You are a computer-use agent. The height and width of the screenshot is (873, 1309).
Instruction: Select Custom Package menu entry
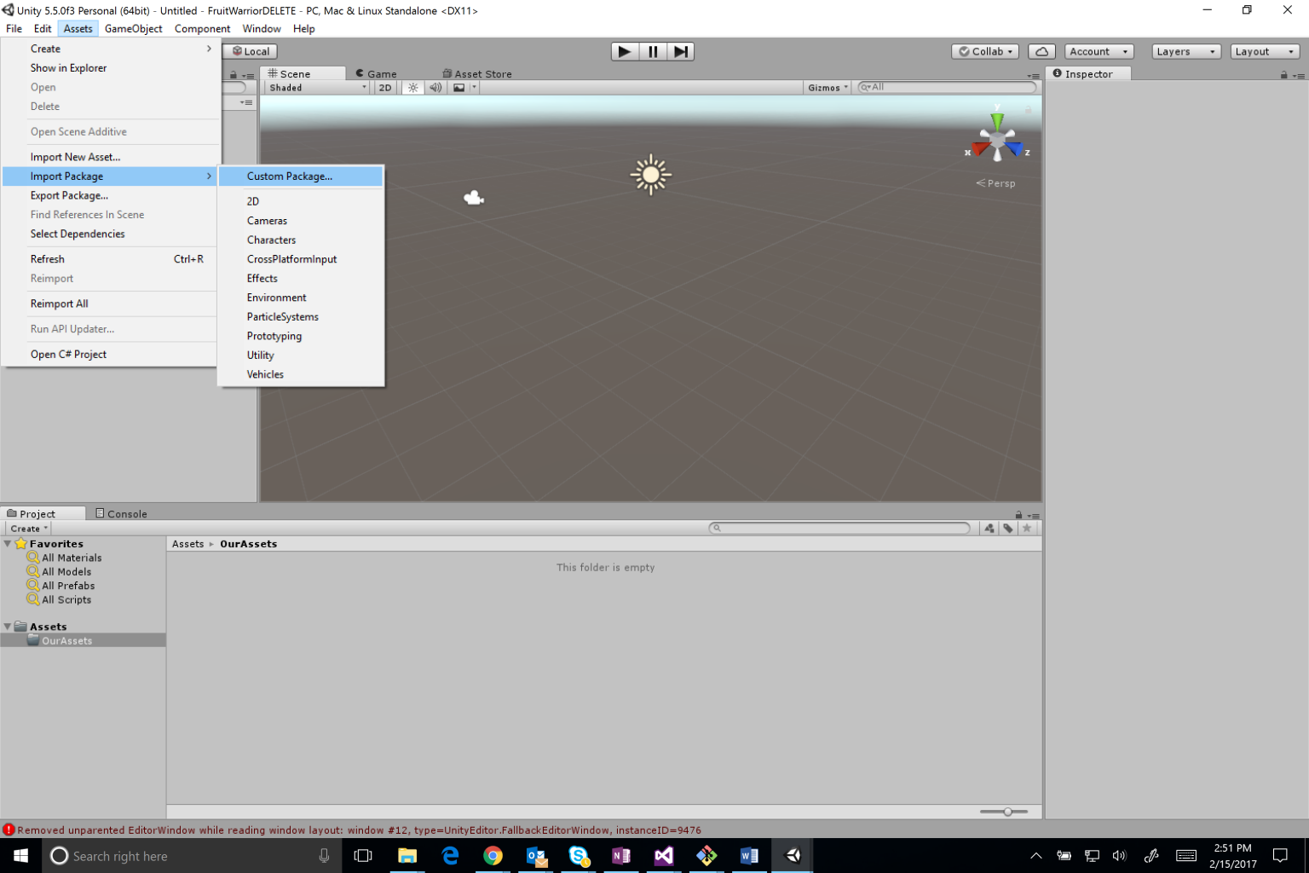[x=290, y=176]
